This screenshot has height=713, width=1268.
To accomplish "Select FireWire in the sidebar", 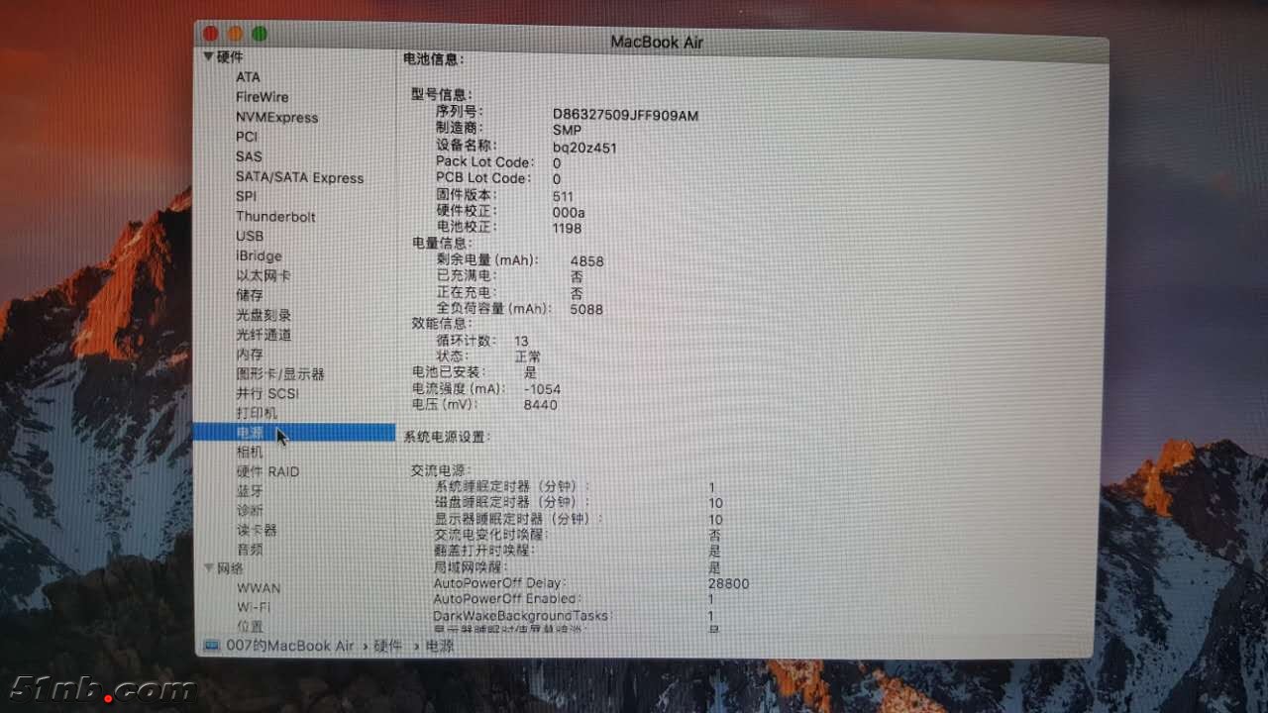I will click(x=263, y=97).
